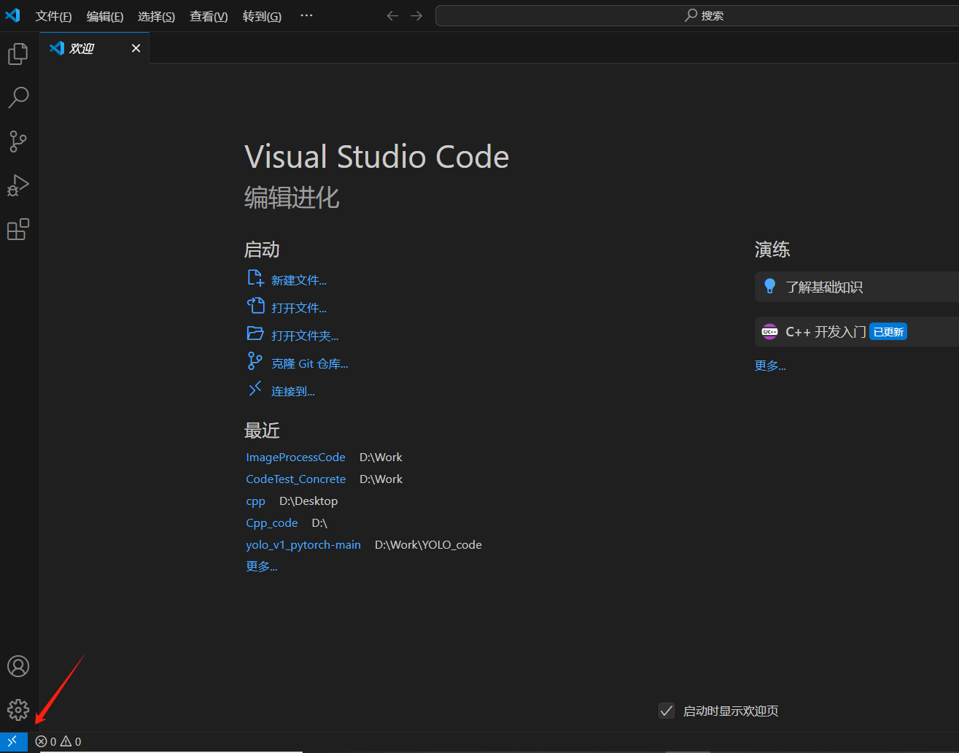Select the 欢迎 tab

tap(95, 48)
